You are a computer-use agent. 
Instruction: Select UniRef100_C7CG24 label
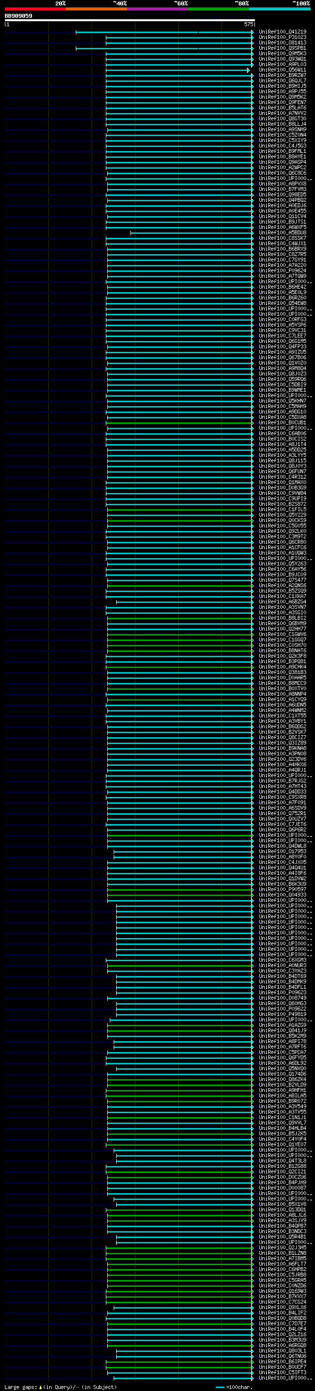coord(283,1302)
